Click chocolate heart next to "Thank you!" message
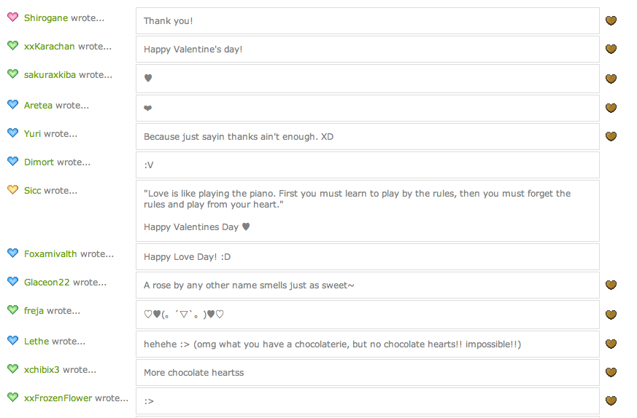Image resolution: width=637 pixels, height=418 pixels. pyautogui.click(x=611, y=20)
